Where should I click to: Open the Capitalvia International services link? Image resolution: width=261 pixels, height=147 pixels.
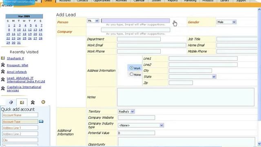click(24, 89)
